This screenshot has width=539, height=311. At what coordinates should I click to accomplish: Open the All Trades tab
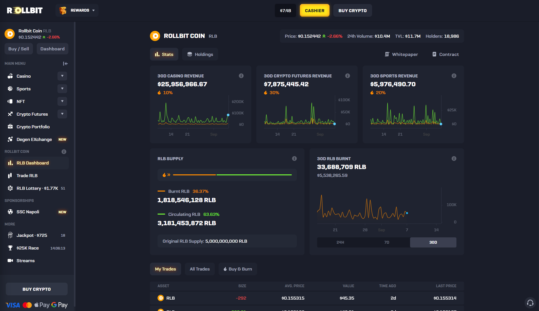point(200,269)
